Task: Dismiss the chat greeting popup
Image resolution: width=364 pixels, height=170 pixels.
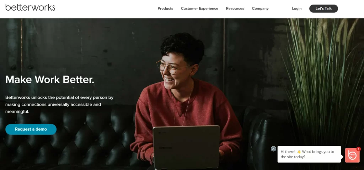Action: pos(273,149)
